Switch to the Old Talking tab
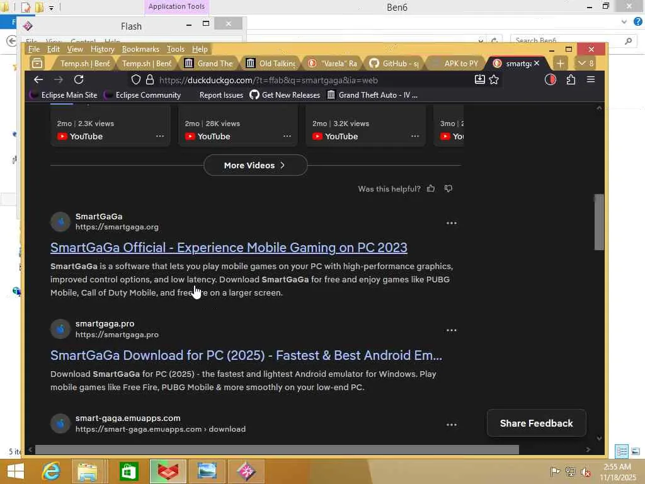Screen dimensions: 645x484 coord(270,64)
